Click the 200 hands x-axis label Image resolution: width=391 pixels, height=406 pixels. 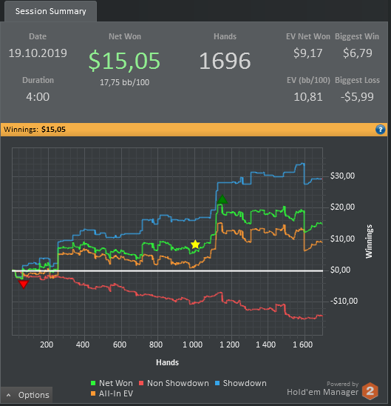coord(47,345)
